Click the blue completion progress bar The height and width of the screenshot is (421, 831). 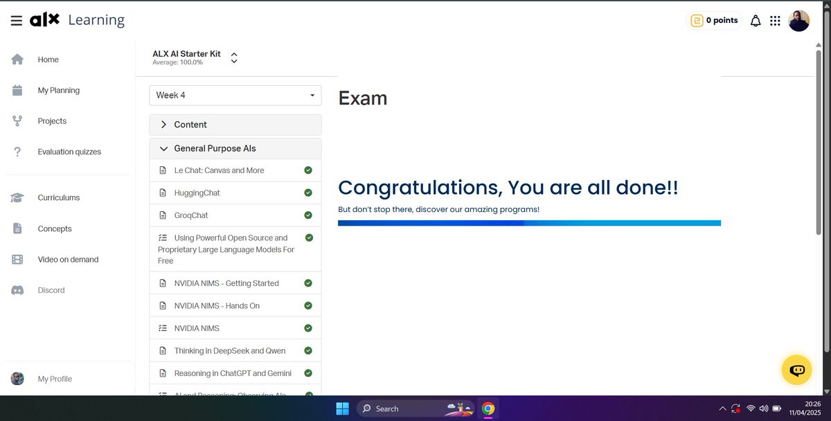tap(529, 223)
